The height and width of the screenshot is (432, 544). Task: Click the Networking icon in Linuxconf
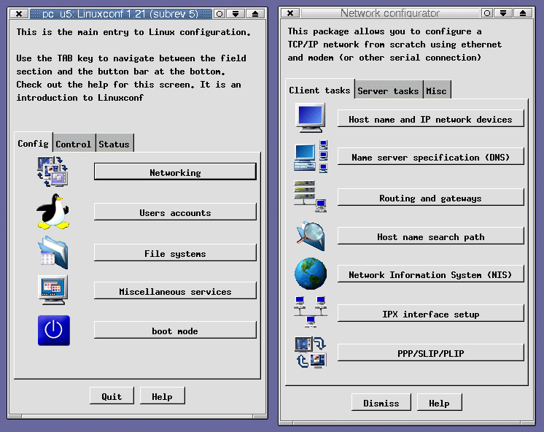(x=53, y=171)
